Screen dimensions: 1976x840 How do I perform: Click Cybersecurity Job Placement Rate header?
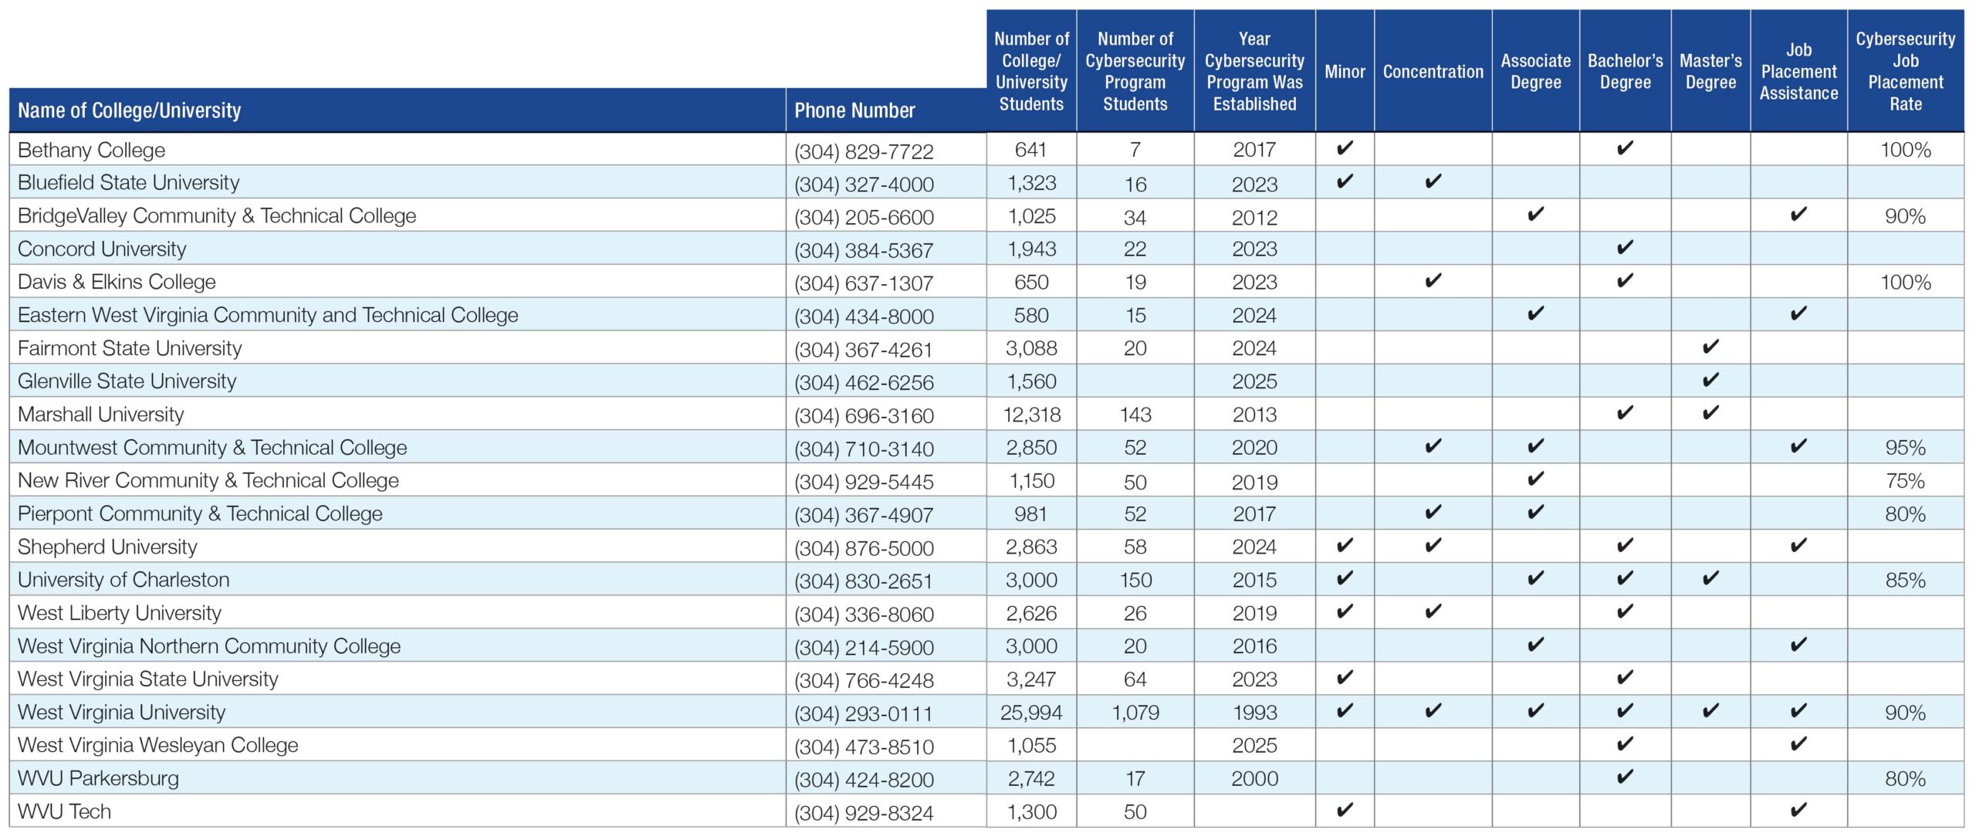click(x=1904, y=71)
